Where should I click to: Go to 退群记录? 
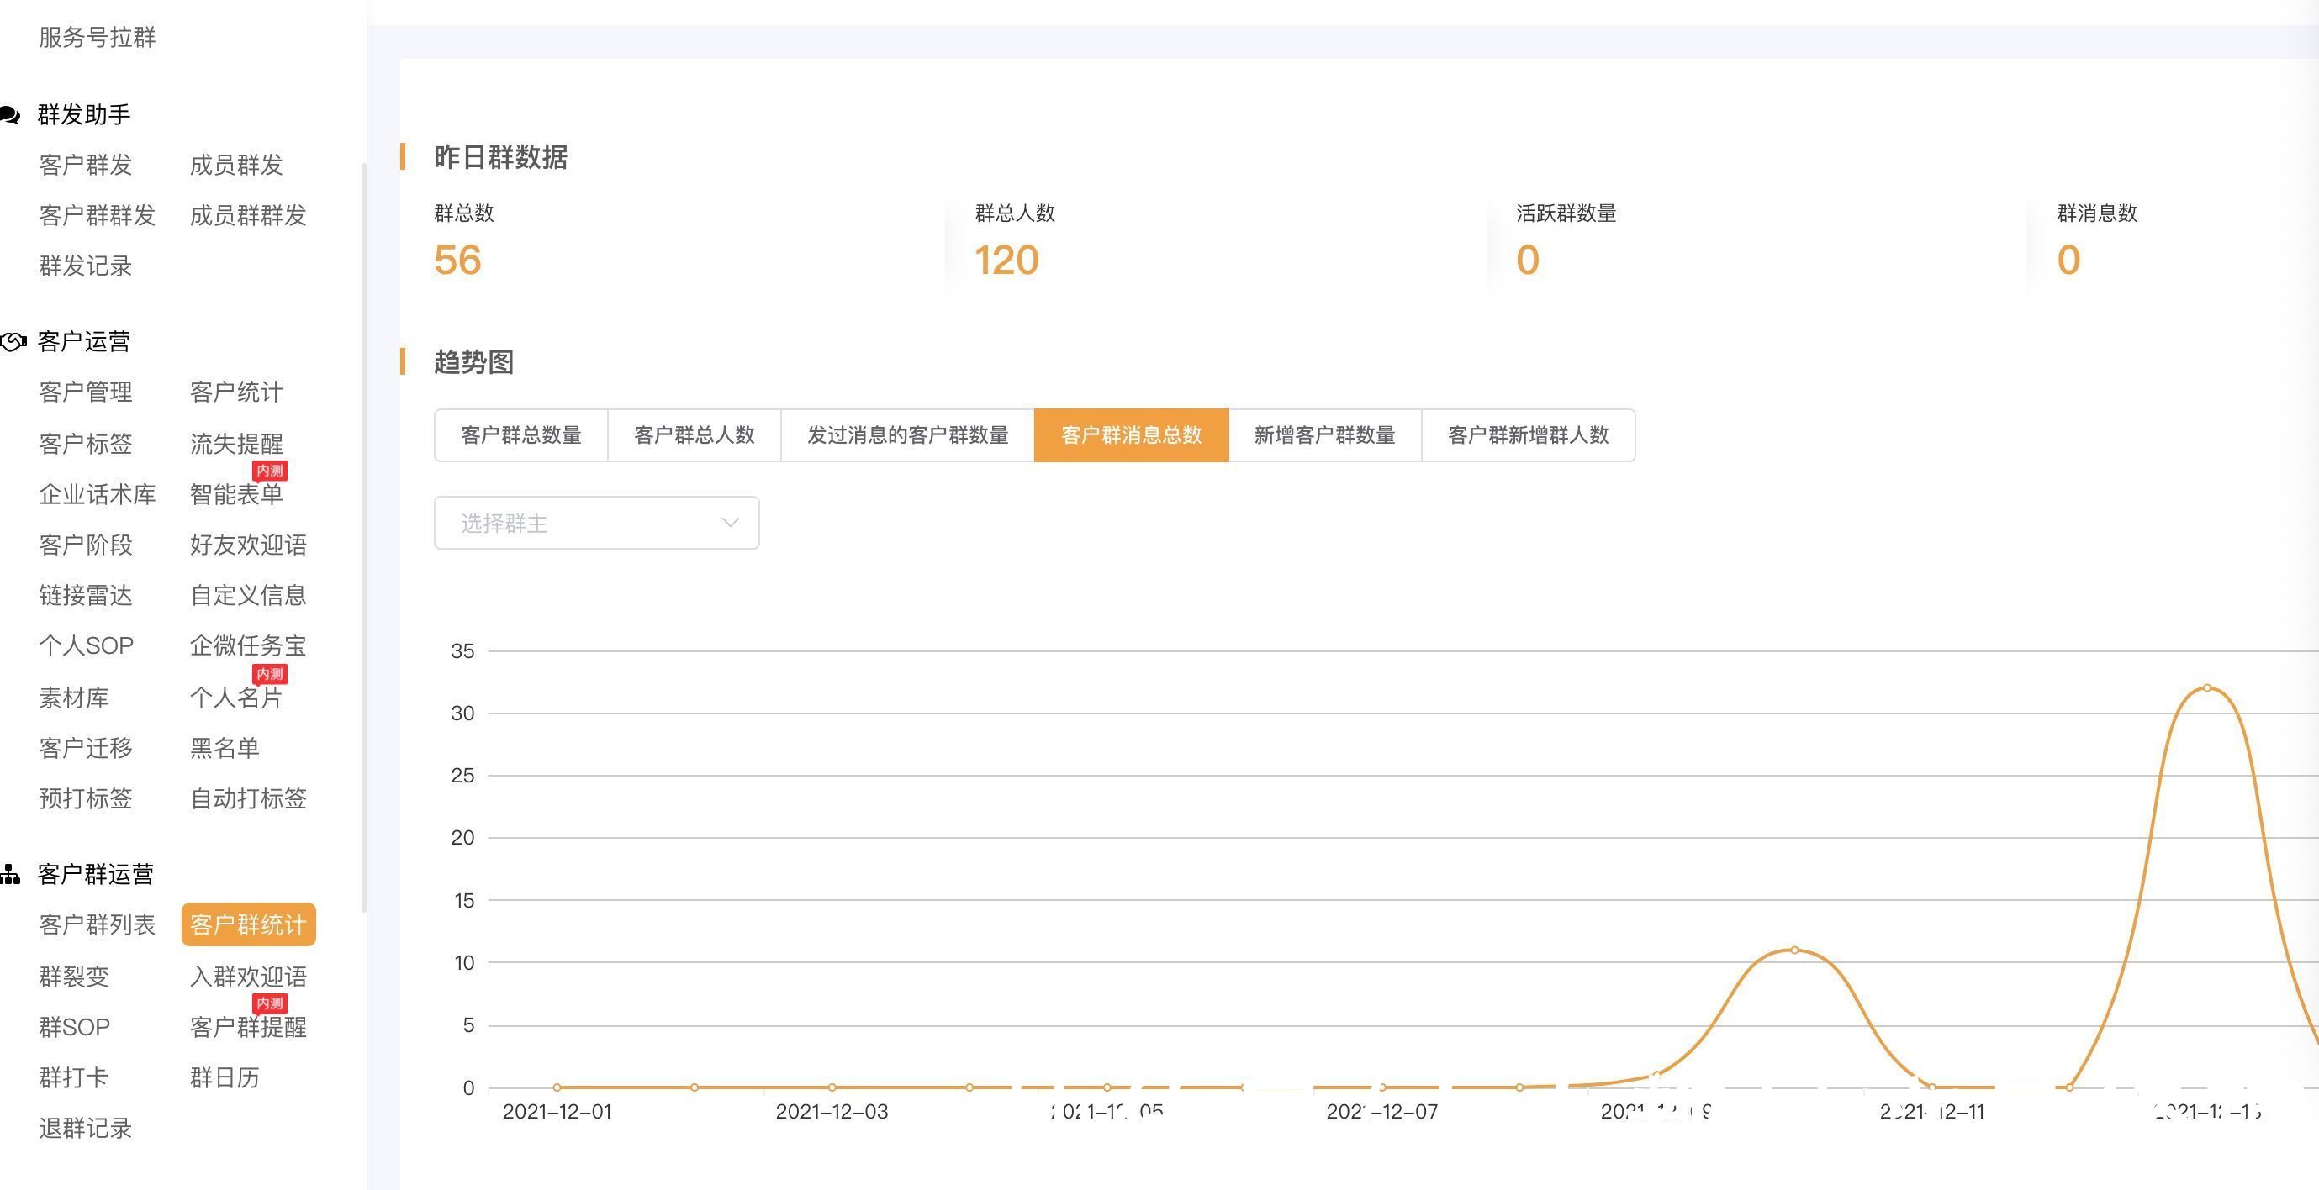click(86, 1127)
